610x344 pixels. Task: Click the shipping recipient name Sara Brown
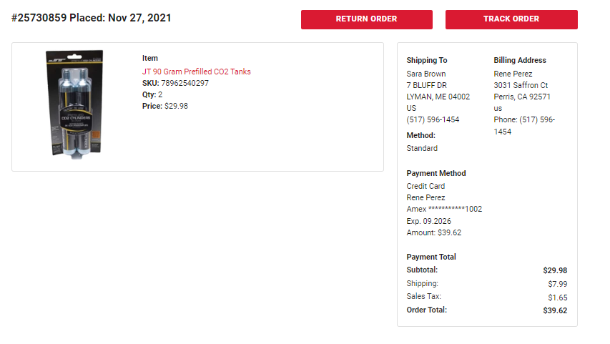(x=426, y=74)
